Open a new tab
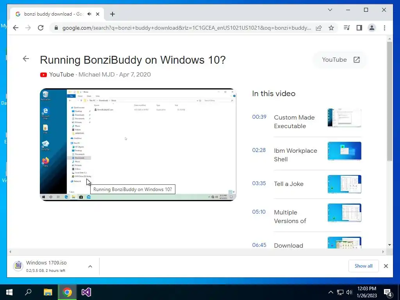 click(112, 14)
